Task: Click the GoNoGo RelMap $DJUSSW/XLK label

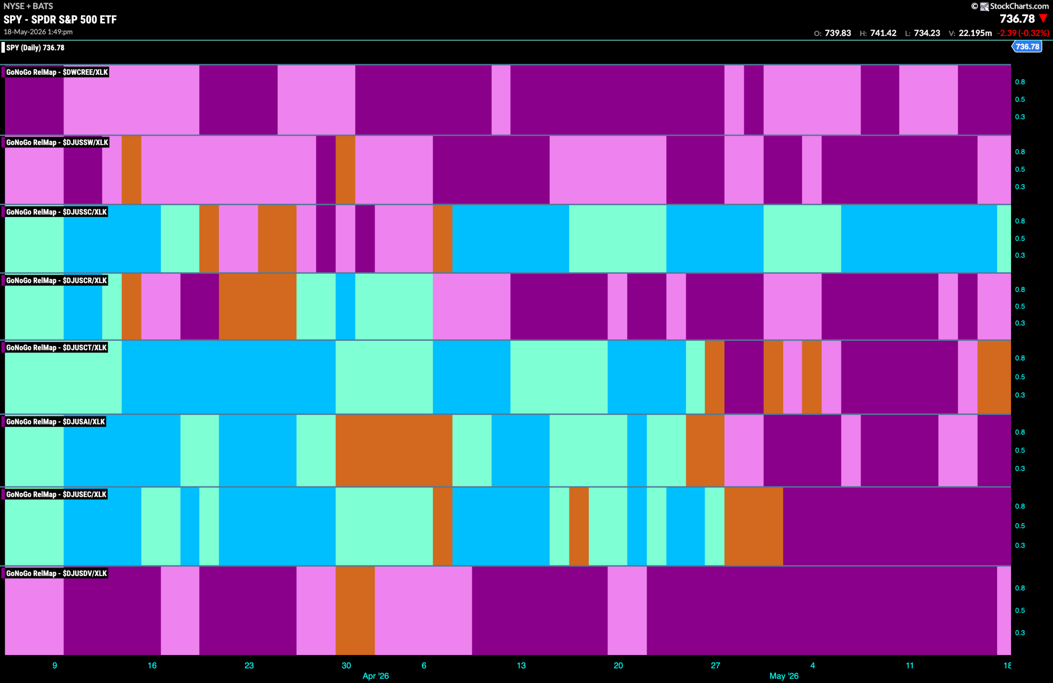Action: pyautogui.click(x=57, y=142)
